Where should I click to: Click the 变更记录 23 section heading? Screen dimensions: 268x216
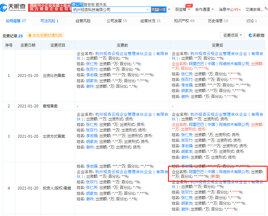tap(12, 36)
